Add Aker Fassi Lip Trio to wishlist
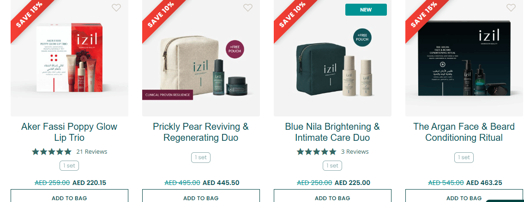This screenshot has height=202, width=524. tap(116, 7)
